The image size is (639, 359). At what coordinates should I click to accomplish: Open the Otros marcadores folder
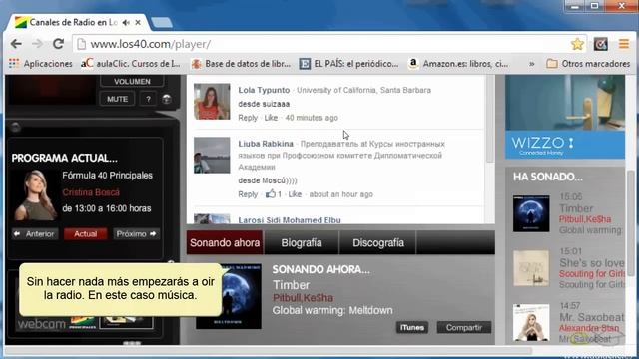click(x=588, y=64)
